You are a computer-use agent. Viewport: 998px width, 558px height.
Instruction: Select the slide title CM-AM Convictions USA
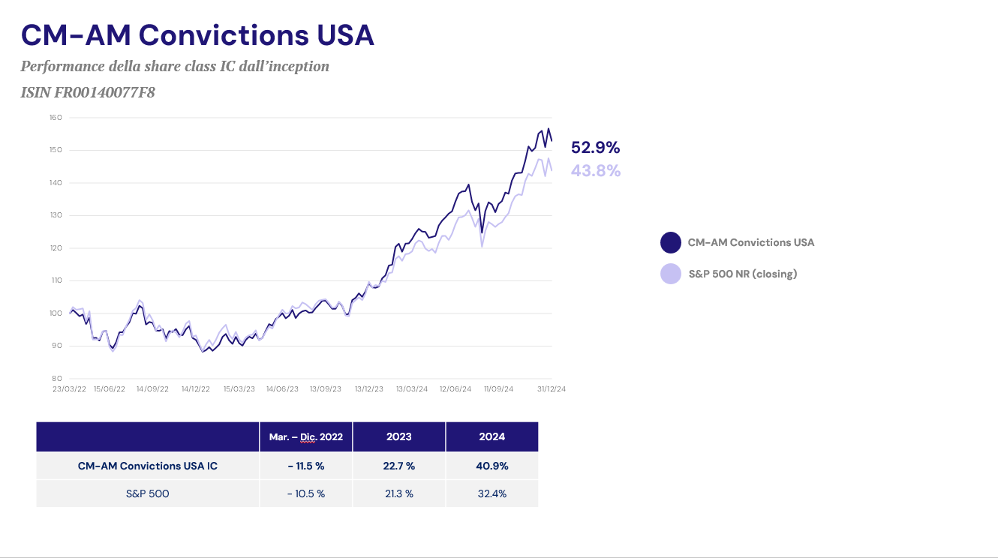(x=197, y=34)
